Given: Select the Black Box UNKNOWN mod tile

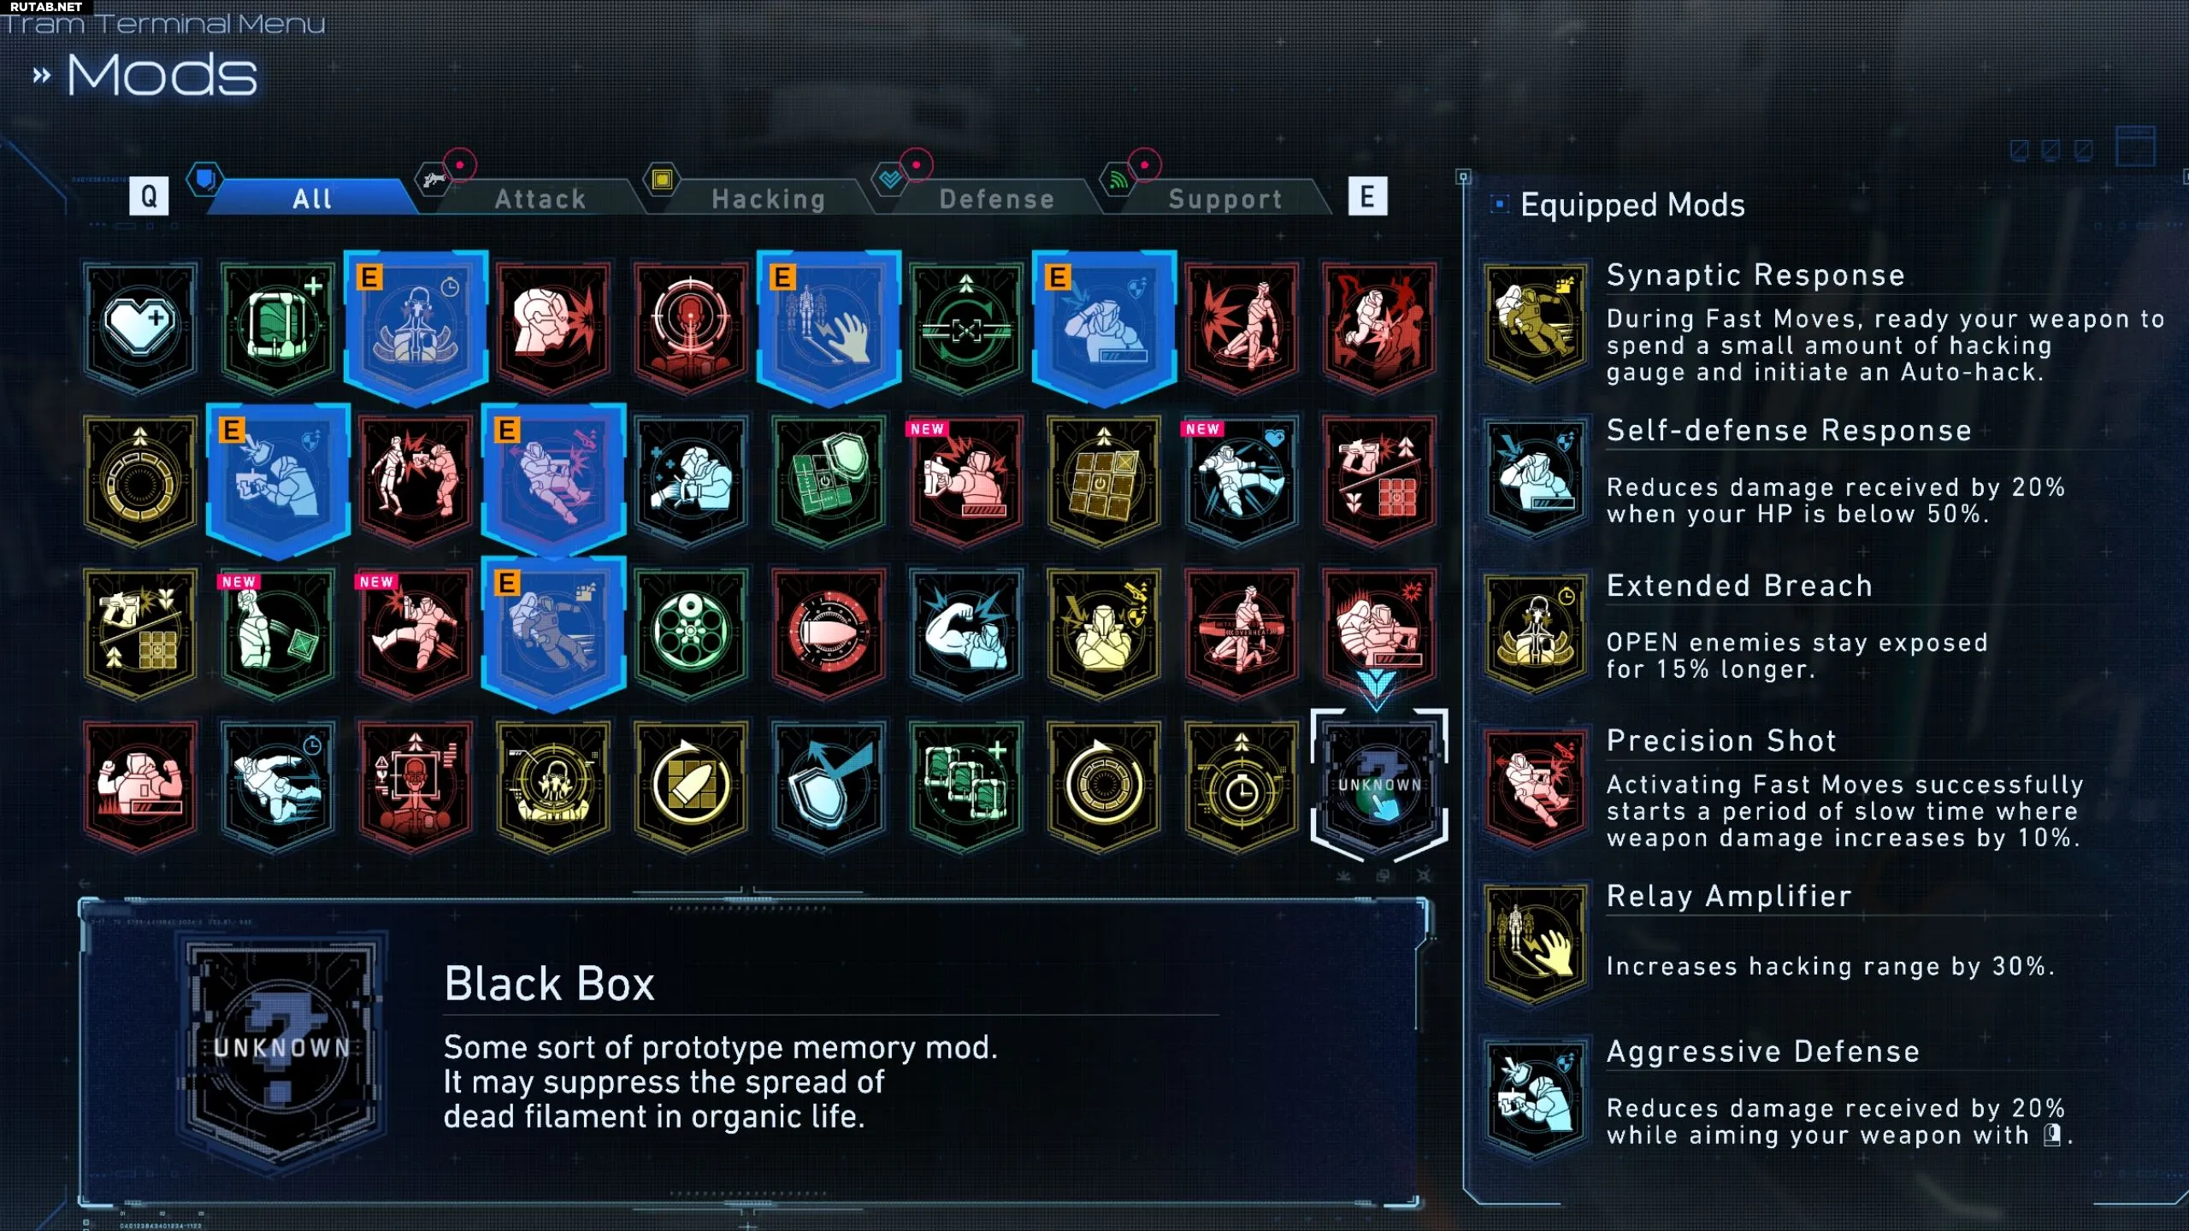Looking at the screenshot, I should pos(1379,784).
